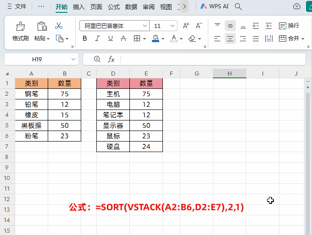Open the 文件 hamburger menu

17,6
